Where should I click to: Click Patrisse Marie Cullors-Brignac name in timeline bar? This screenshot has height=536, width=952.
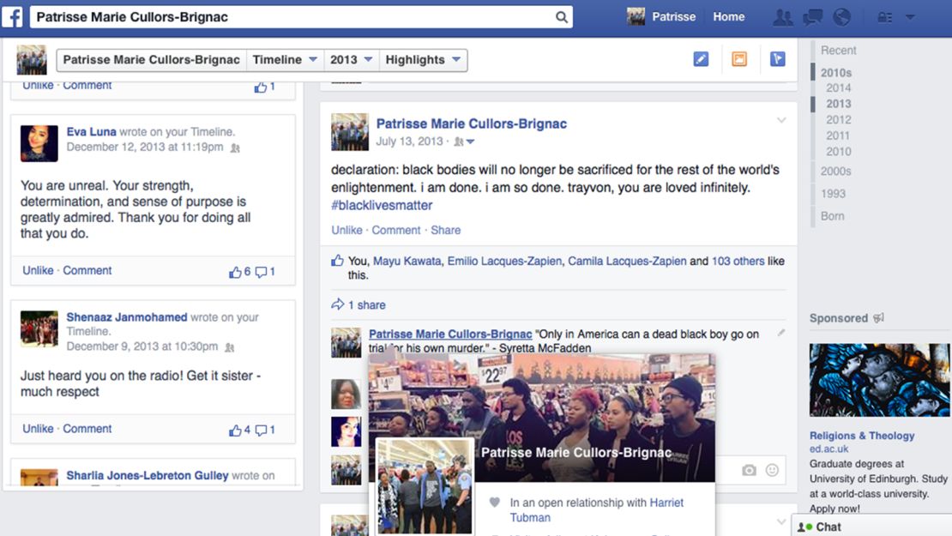point(151,59)
